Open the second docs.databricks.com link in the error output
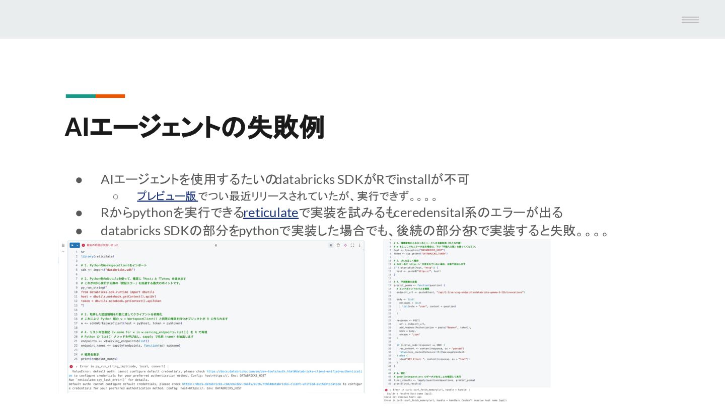 pos(261,384)
